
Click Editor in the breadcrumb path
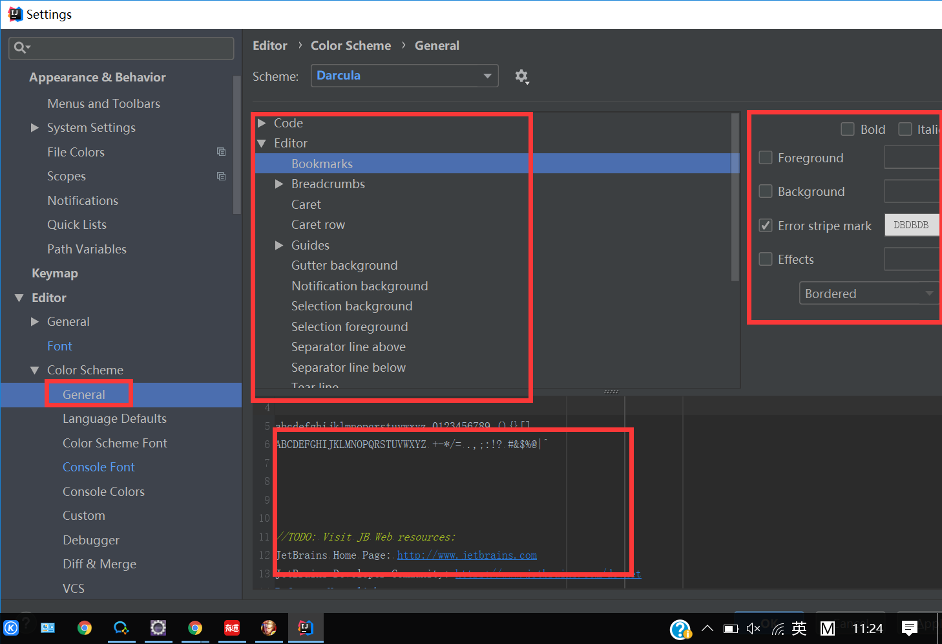point(270,45)
